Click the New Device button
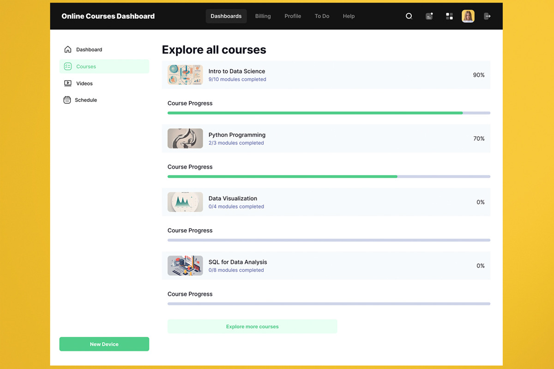 (104, 344)
